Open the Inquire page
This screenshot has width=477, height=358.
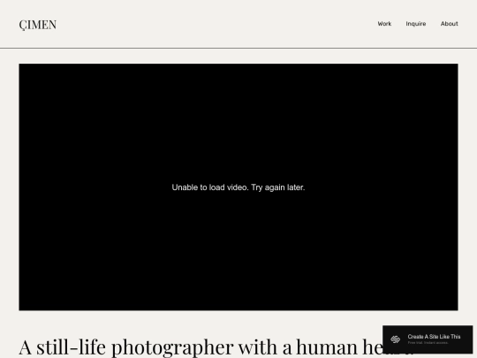click(x=416, y=24)
